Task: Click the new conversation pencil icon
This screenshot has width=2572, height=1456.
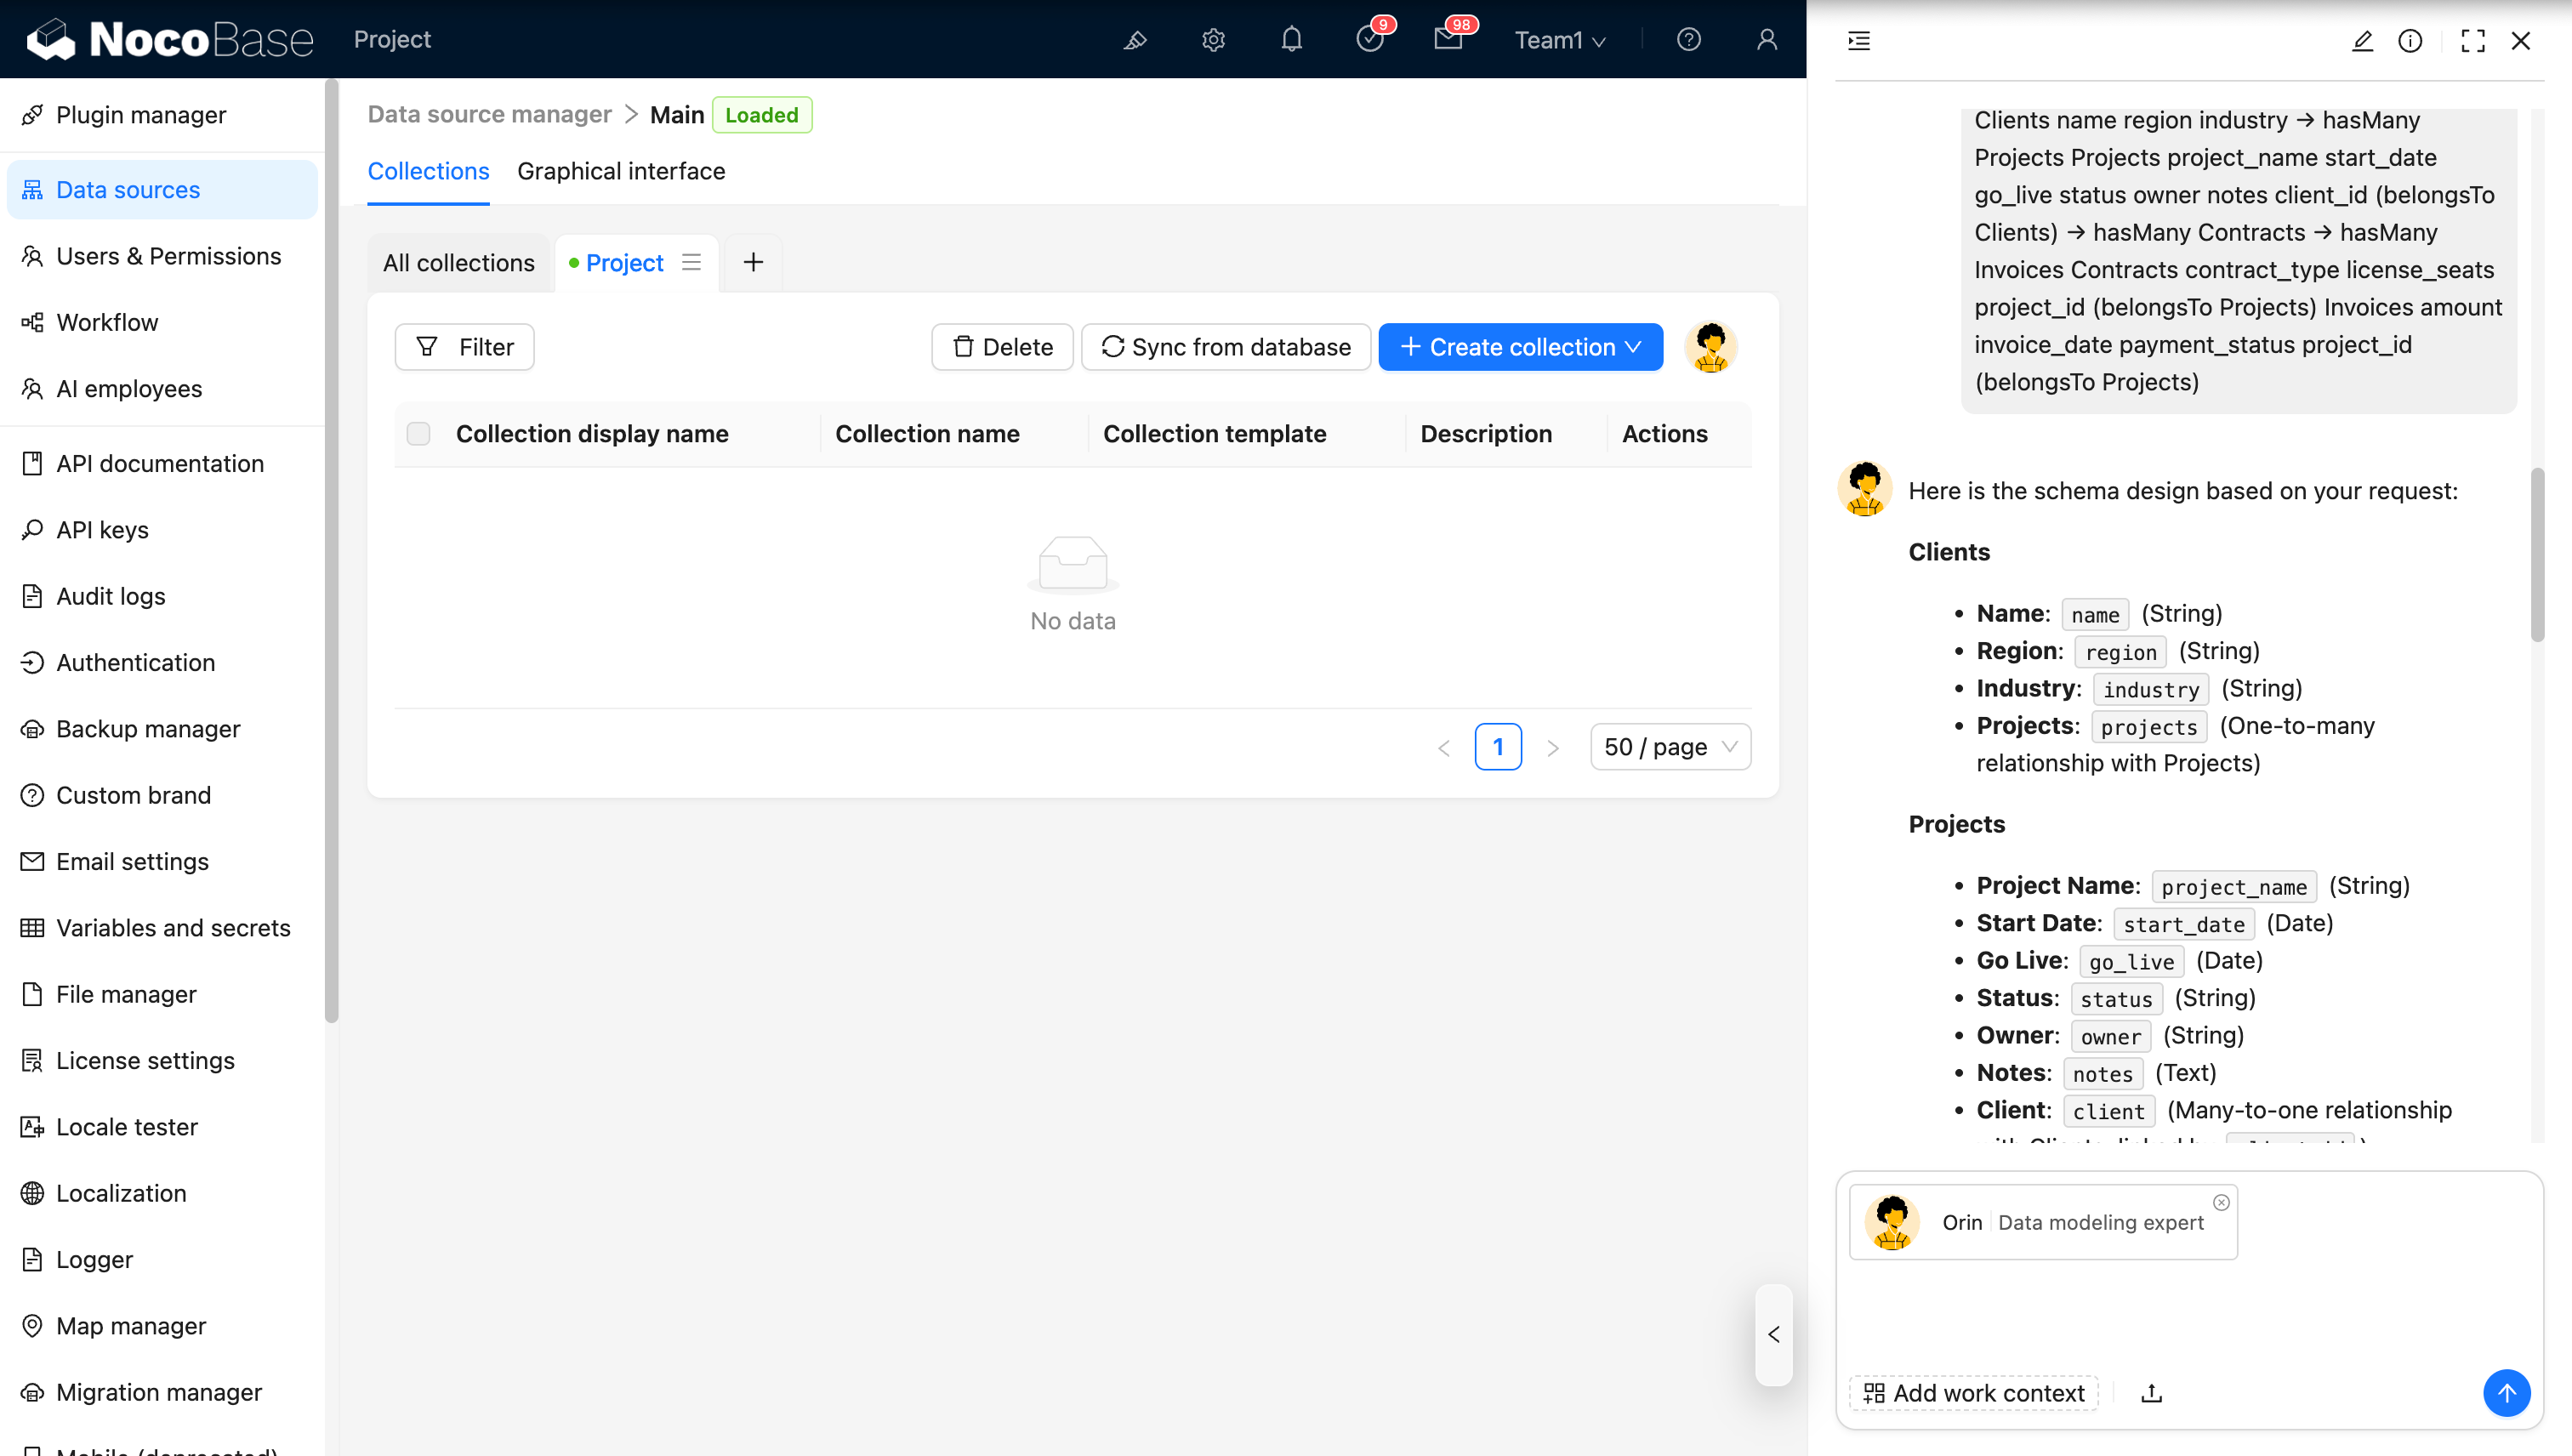Action: (2362, 40)
